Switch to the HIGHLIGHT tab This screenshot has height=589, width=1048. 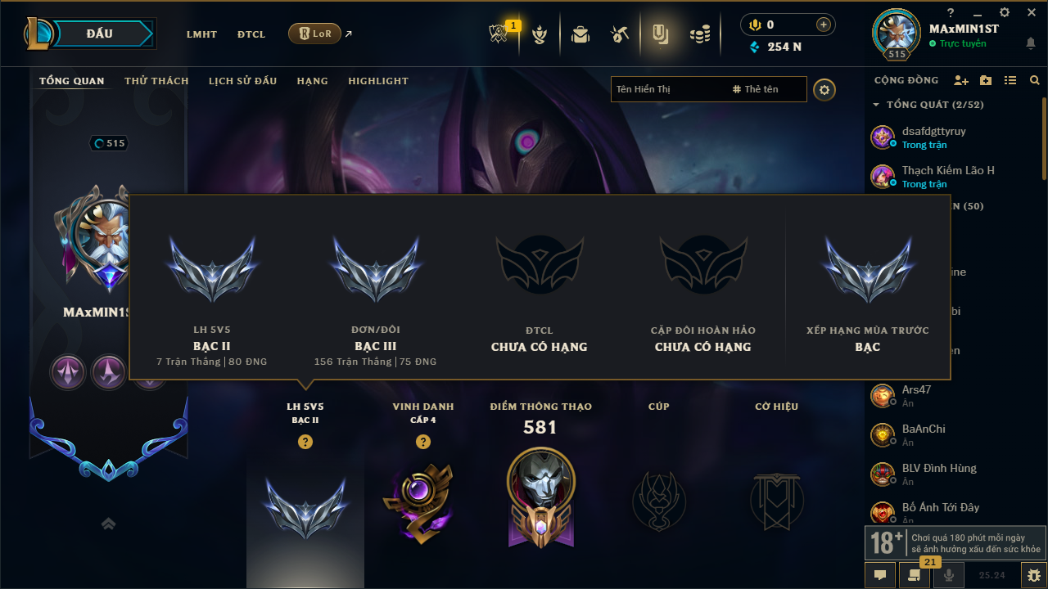[378, 81]
